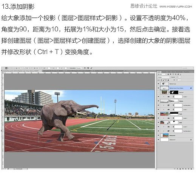
Task: Toggle visibility of the bottom Background layer
Action: [158, 140]
